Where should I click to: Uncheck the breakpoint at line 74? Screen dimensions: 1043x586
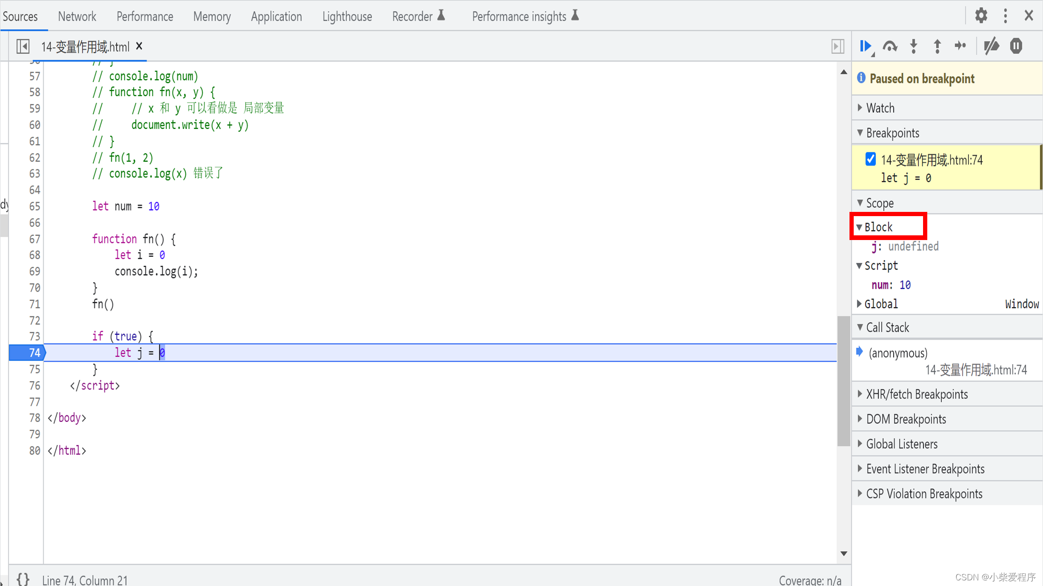871,159
